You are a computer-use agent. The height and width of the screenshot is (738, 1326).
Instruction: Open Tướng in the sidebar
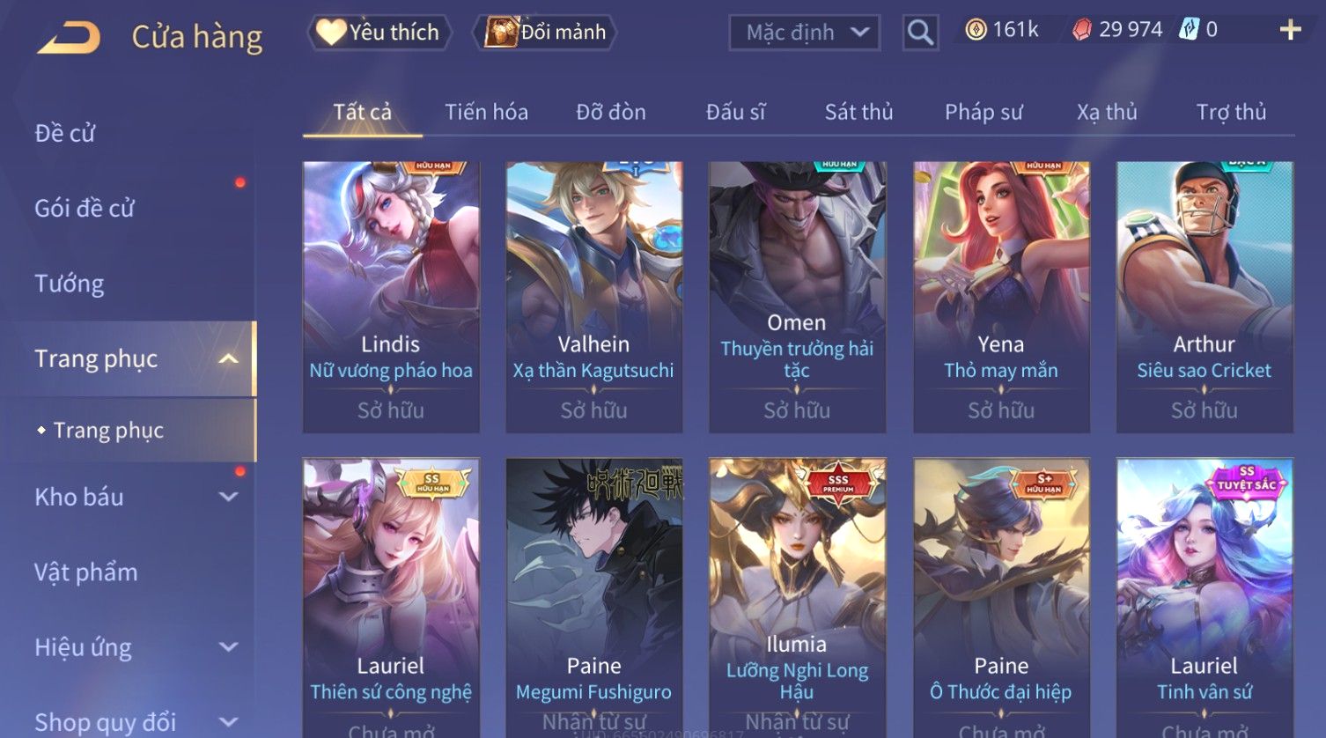coord(70,284)
